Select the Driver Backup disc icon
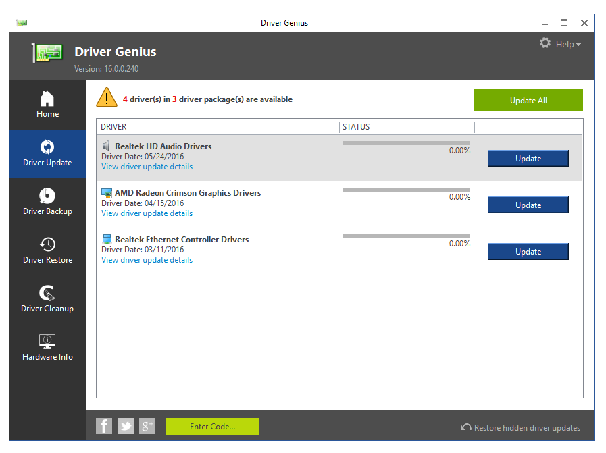This screenshot has width=606, height=453. click(x=47, y=196)
